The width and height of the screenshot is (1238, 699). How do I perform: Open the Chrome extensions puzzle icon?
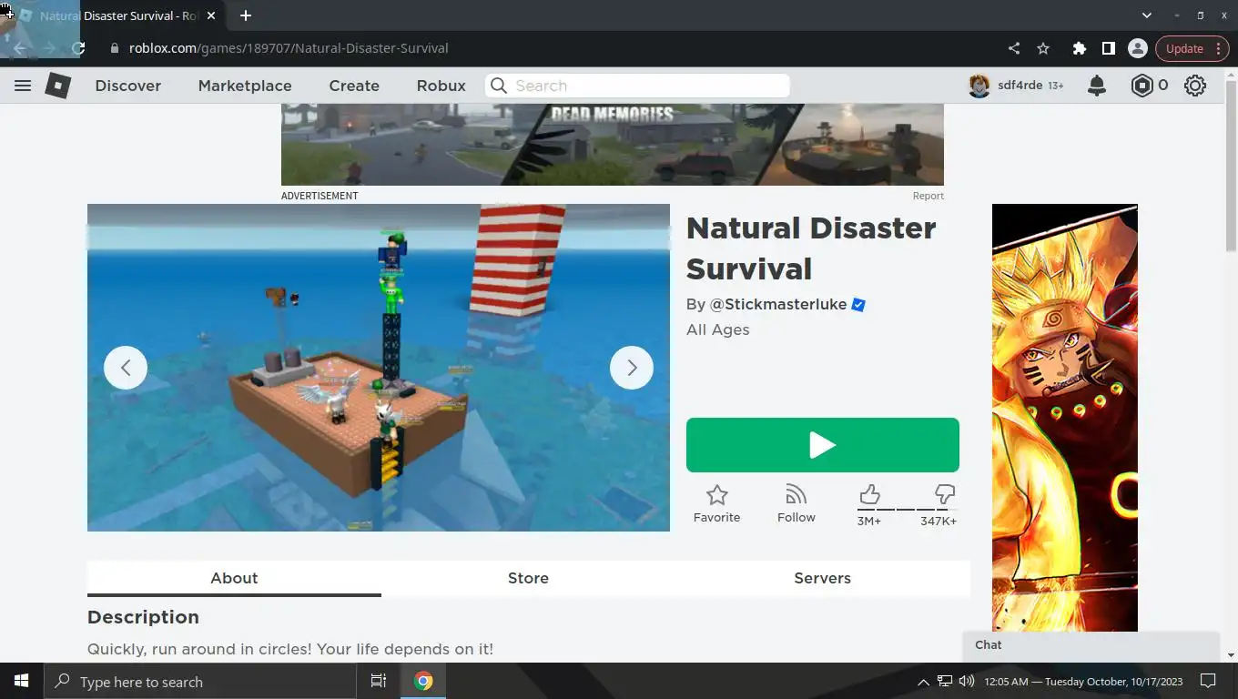coord(1080,48)
